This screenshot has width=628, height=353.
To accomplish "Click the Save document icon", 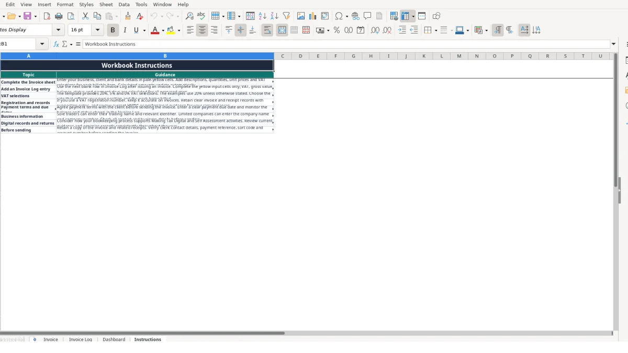I will click(x=27, y=16).
